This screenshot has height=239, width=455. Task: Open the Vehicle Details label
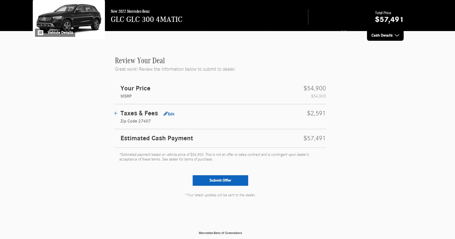(x=60, y=32)
